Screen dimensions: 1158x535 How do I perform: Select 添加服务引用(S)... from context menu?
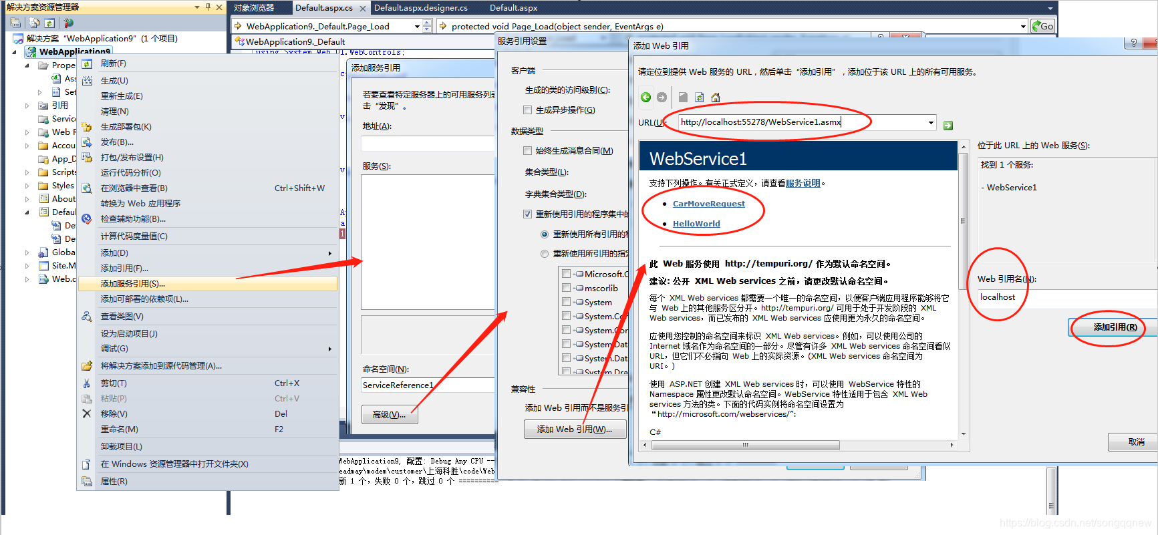click(x=208, y=284)
